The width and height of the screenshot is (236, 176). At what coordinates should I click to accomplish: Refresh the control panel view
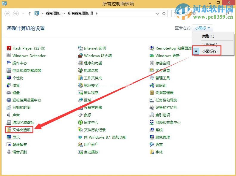point(164,13)
